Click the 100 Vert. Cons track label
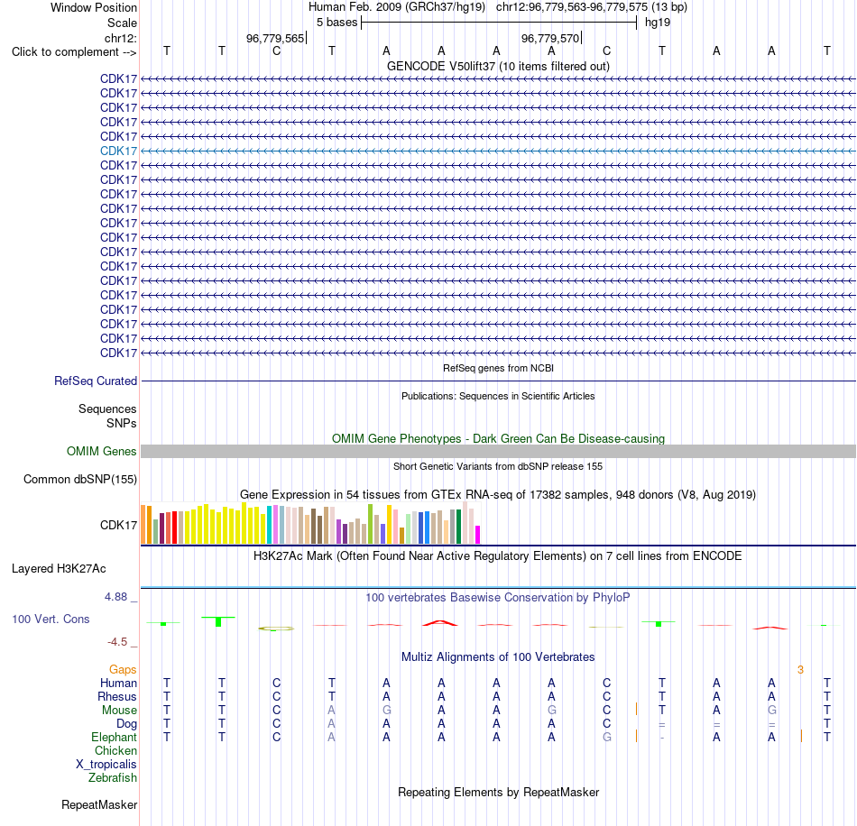The height and width of the screenshot is (826, 857). pyautogui.click(x=51, y=619)
